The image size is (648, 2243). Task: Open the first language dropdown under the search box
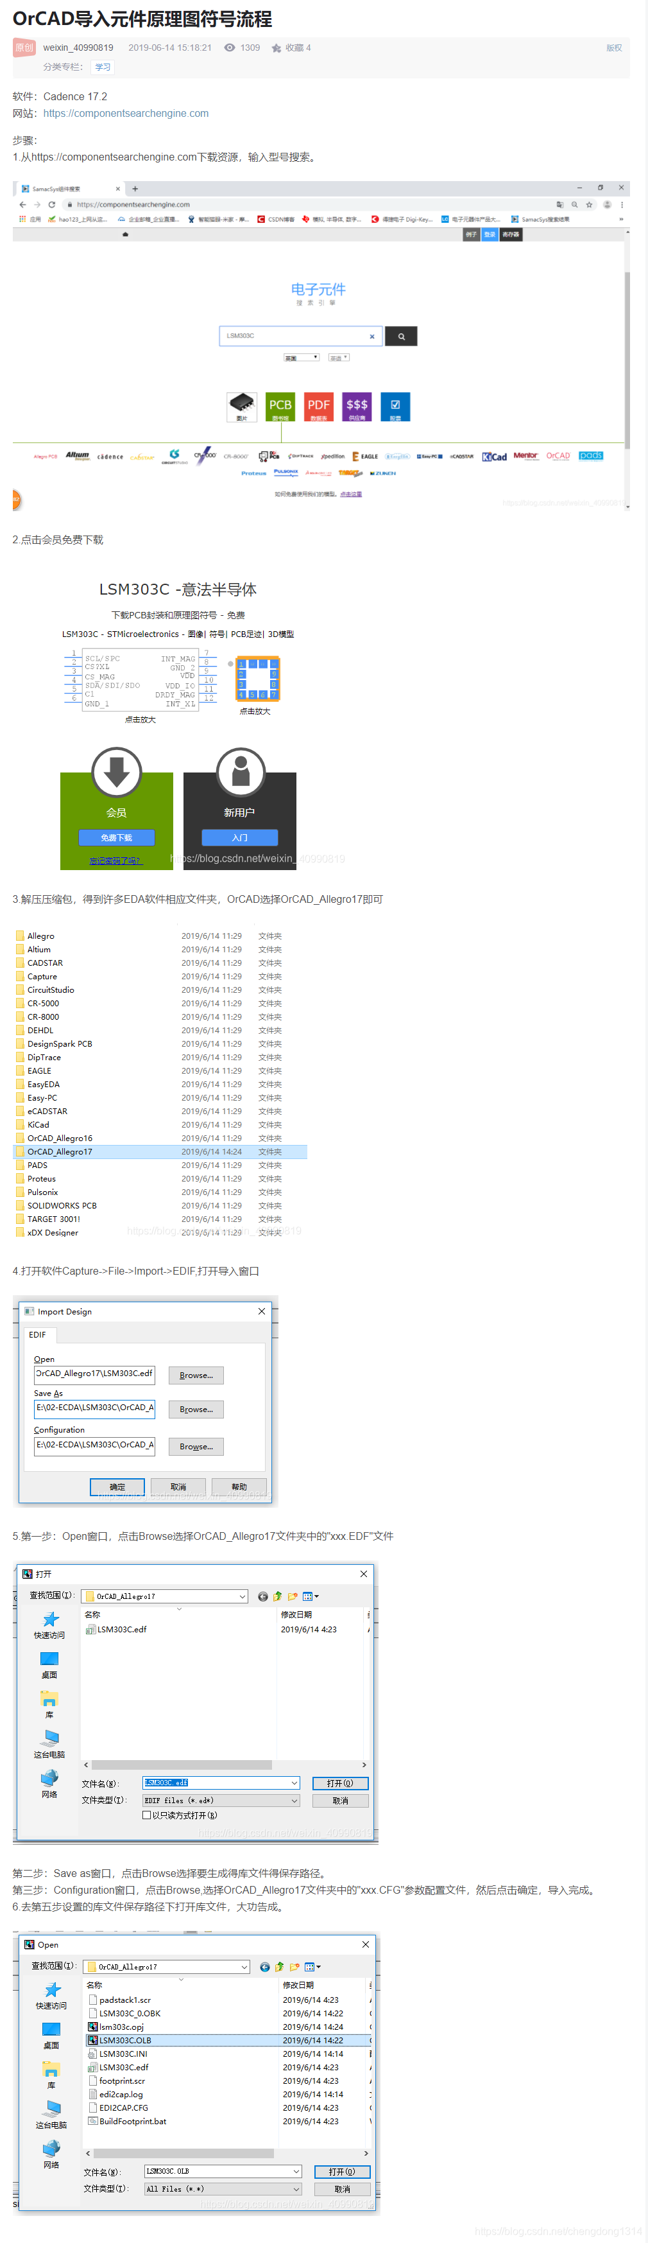(x=302, y=358)
